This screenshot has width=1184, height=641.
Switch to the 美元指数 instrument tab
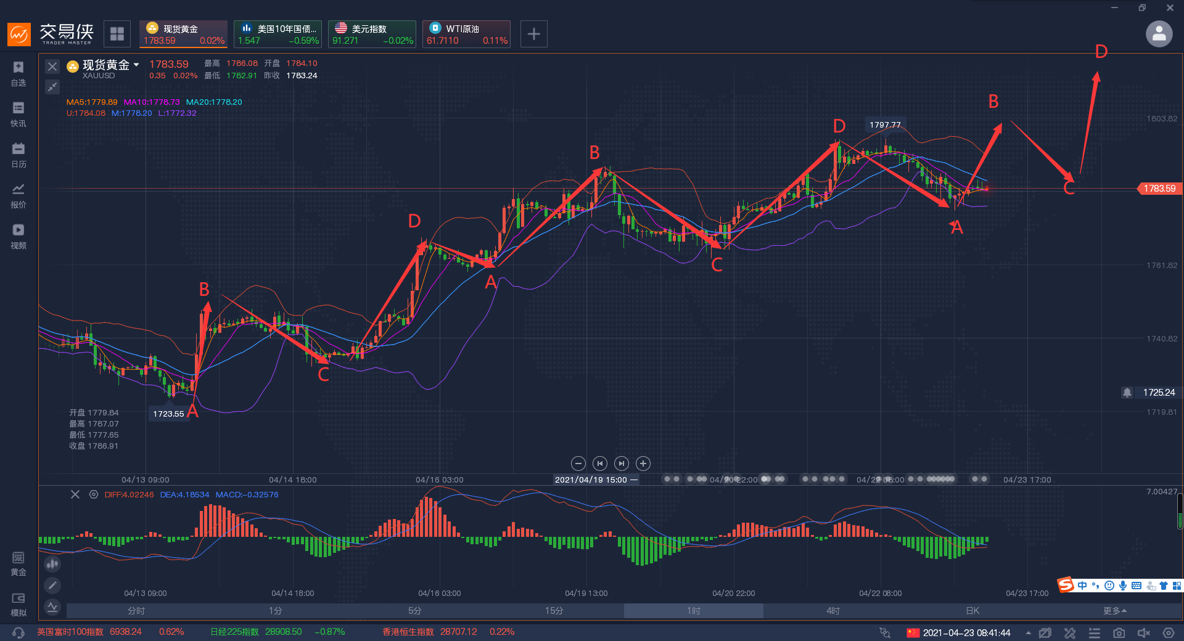(x=372, y=34)
